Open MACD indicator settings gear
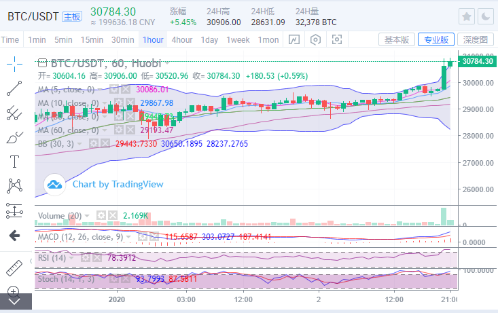Viewport: 498px width, 313px height. pyautogui.click(x=142, y=237)
